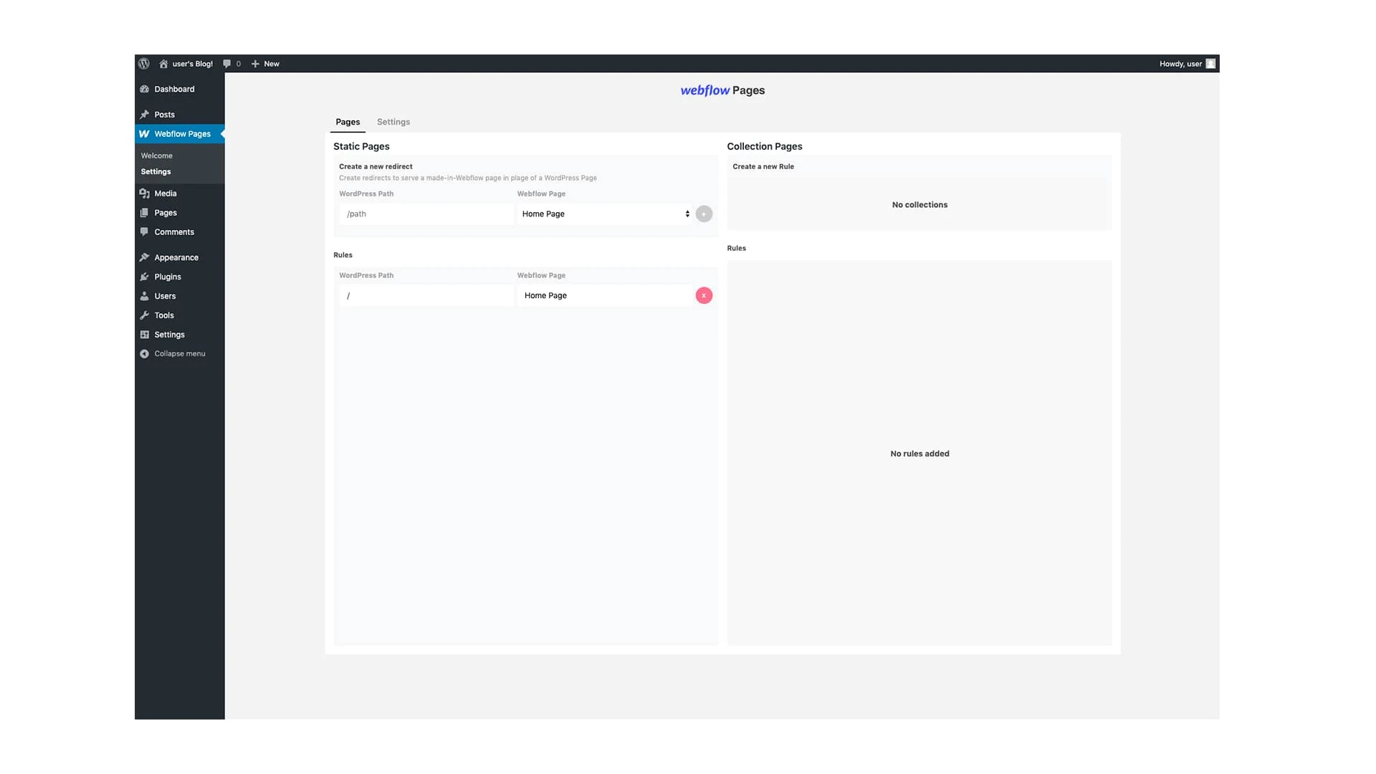Open the Users menu
This screenshot has width=1376, height=774.
[x=179, y=296]
